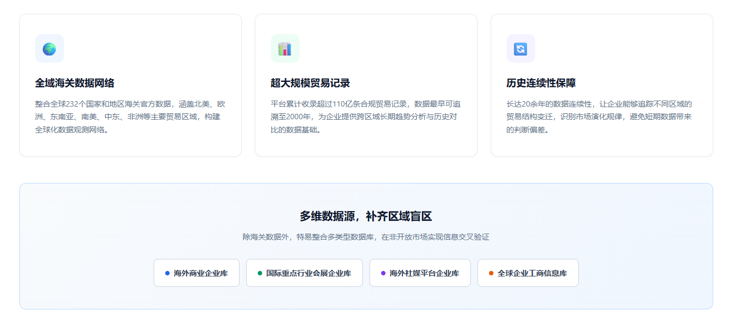
Task: Click the 超大规模贸易记录 heading
Action: click(x=311, y=83)
